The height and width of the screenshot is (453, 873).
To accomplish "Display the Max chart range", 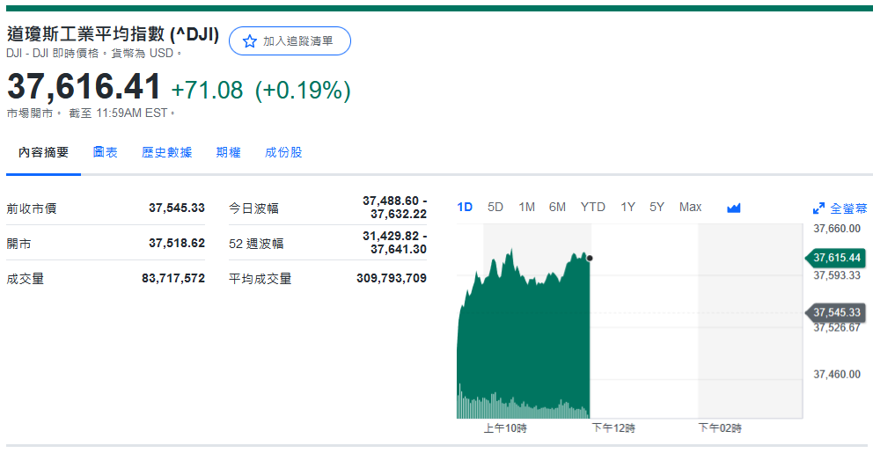I will (x=690, y=207).
